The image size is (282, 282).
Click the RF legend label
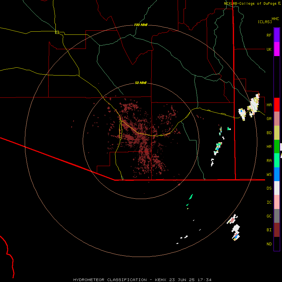269,35
